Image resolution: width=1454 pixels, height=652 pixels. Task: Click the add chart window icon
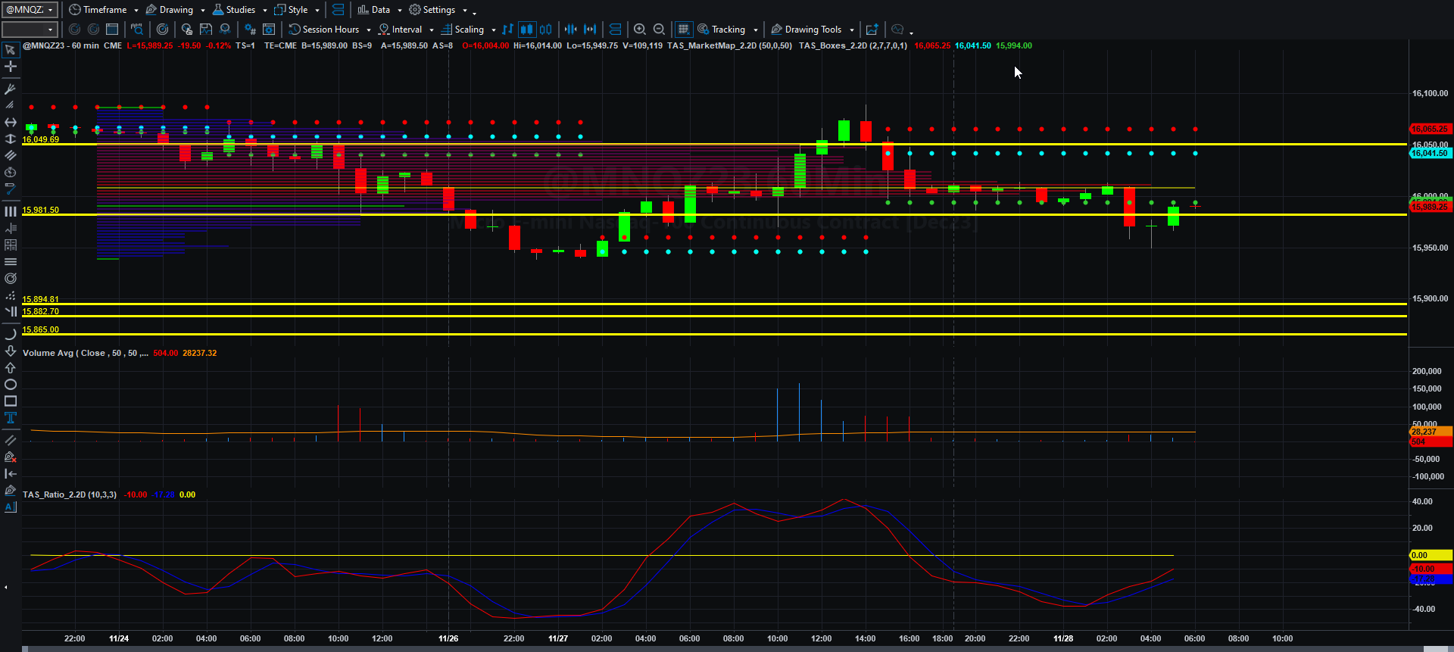click(x=872, y=30)
